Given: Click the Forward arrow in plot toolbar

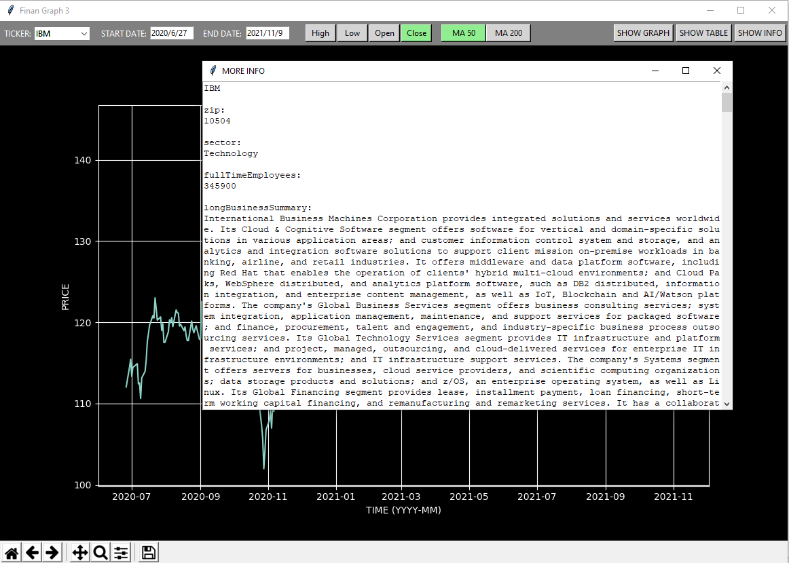Looking at the screenshot, I should coord(52,553).
